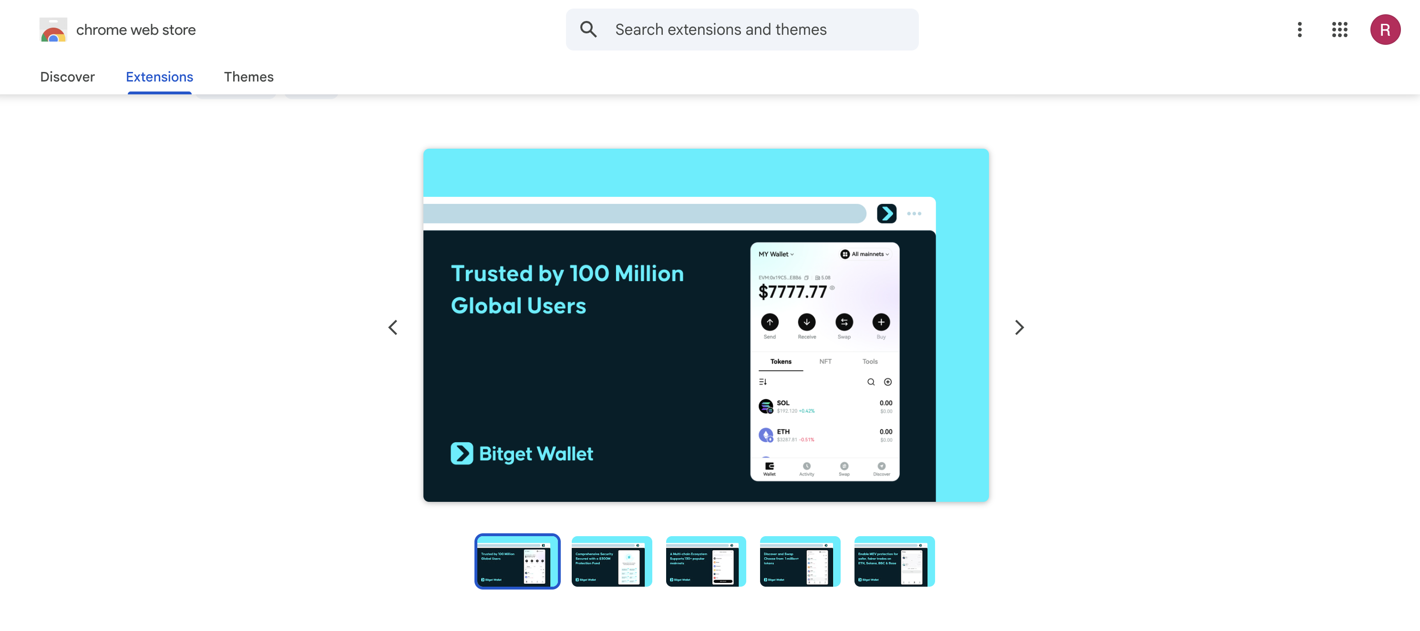The image size is (1420, 631).
Task: Select the Comprehensive Security thumbnail
Action: [611, 561]
